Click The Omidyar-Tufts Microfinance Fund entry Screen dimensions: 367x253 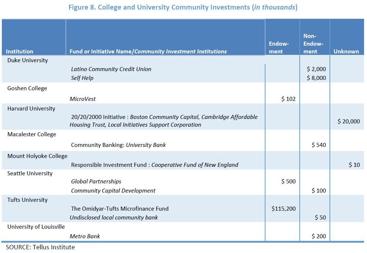tap(120, 209)
